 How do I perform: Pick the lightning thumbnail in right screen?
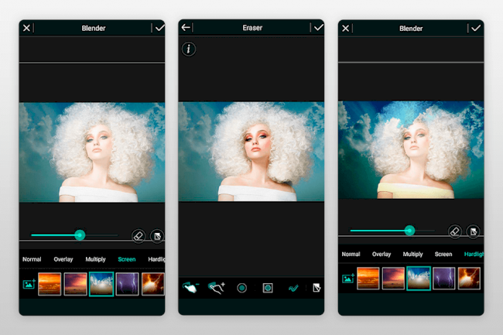[444, 279]
